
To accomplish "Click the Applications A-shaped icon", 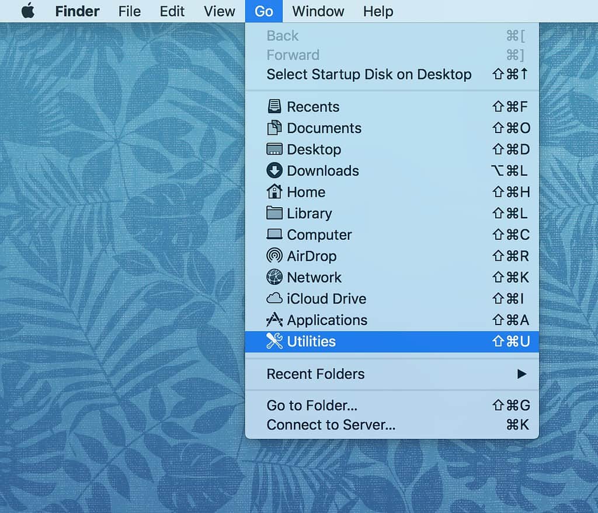I will pyautogui.click(x=274, y=320).
